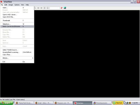The image size is (140, 105).
Task: Click the Windows Start button
Action: click(x=7, y=103)
